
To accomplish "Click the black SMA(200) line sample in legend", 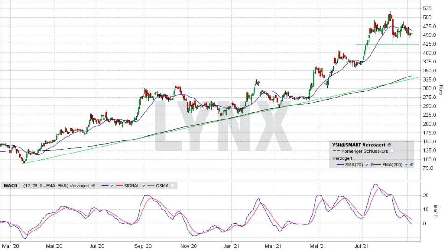I will [x=377, y=165].
